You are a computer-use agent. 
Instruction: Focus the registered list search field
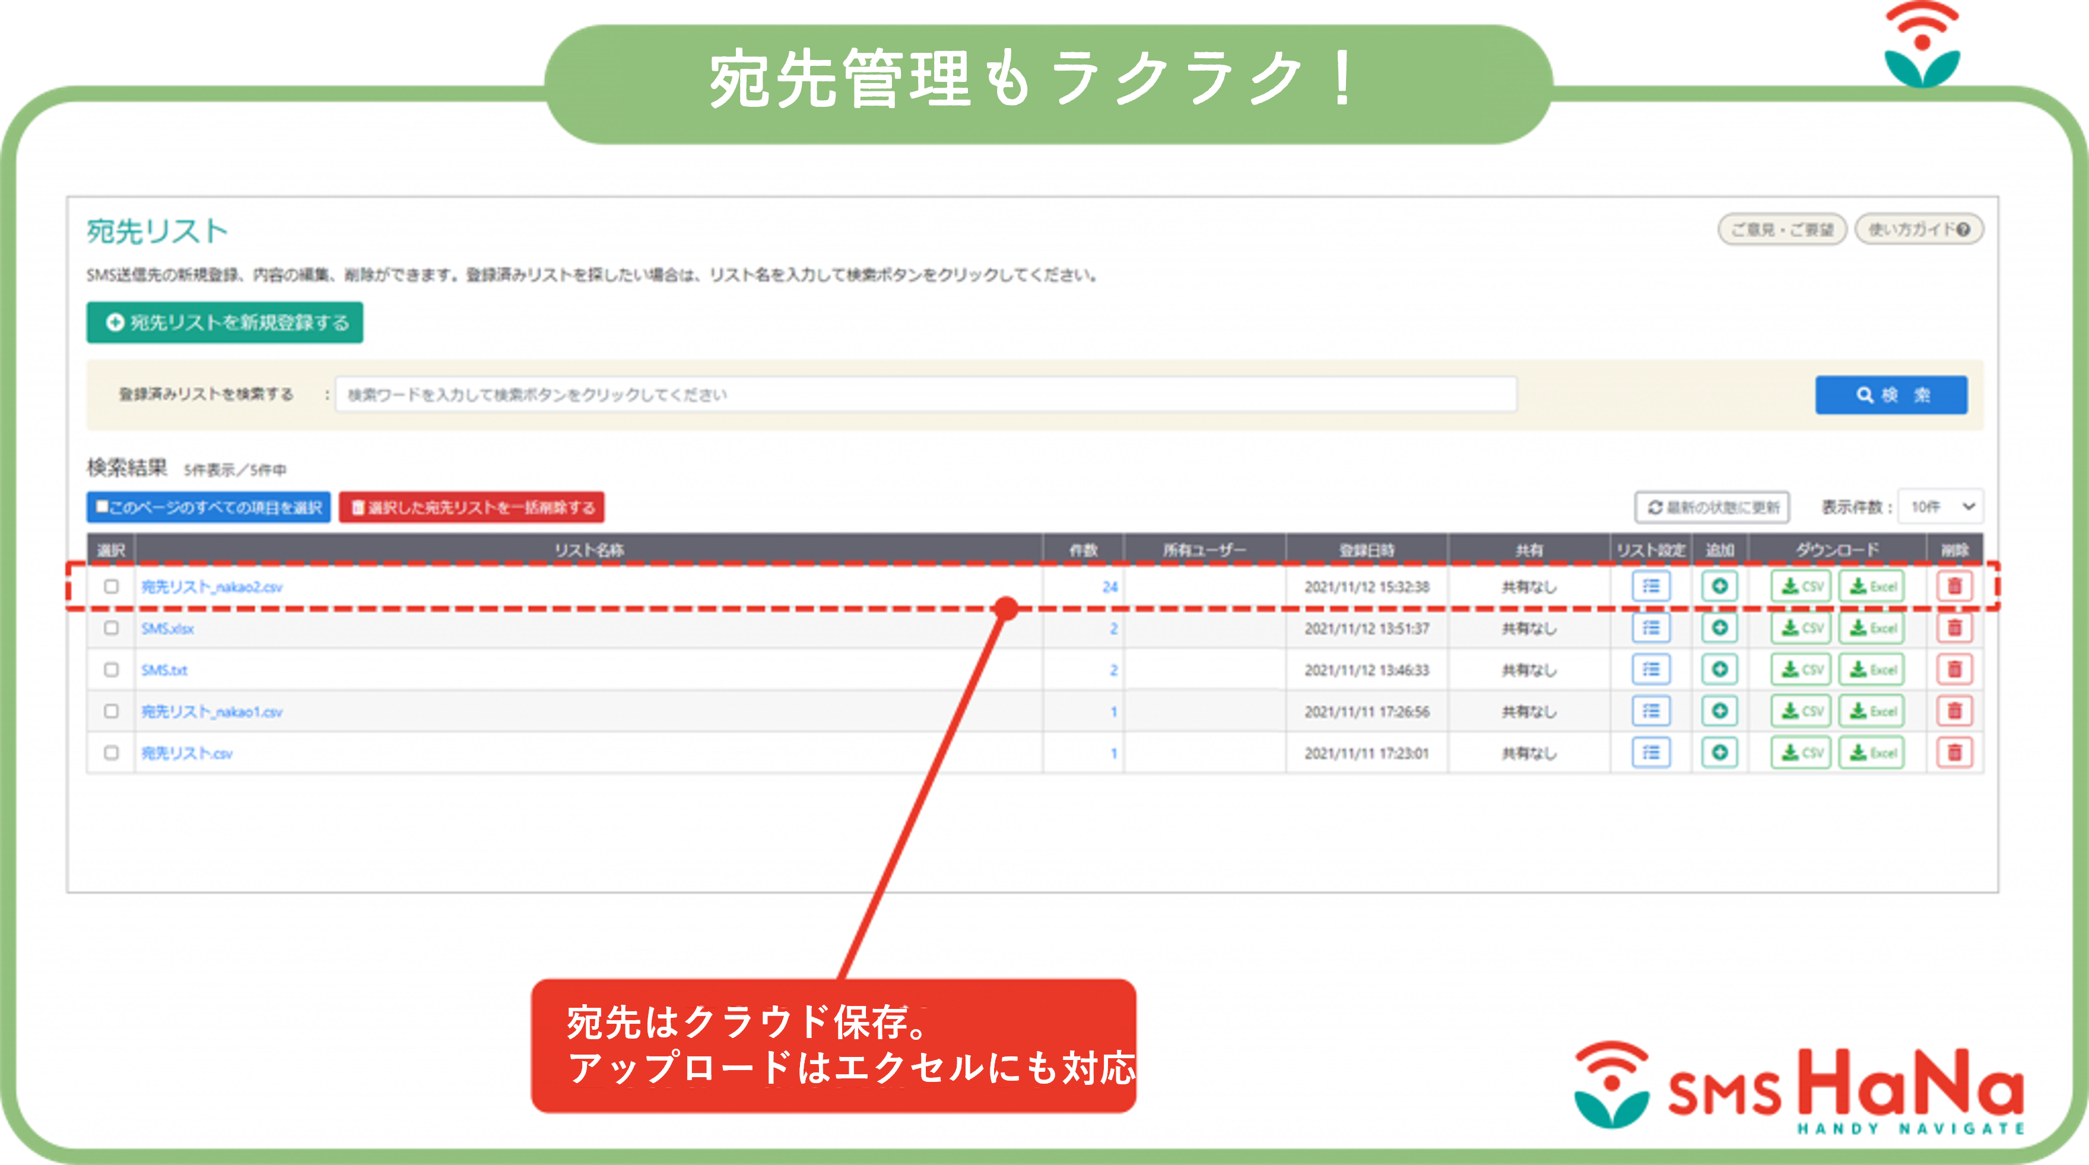pos(925,395)
